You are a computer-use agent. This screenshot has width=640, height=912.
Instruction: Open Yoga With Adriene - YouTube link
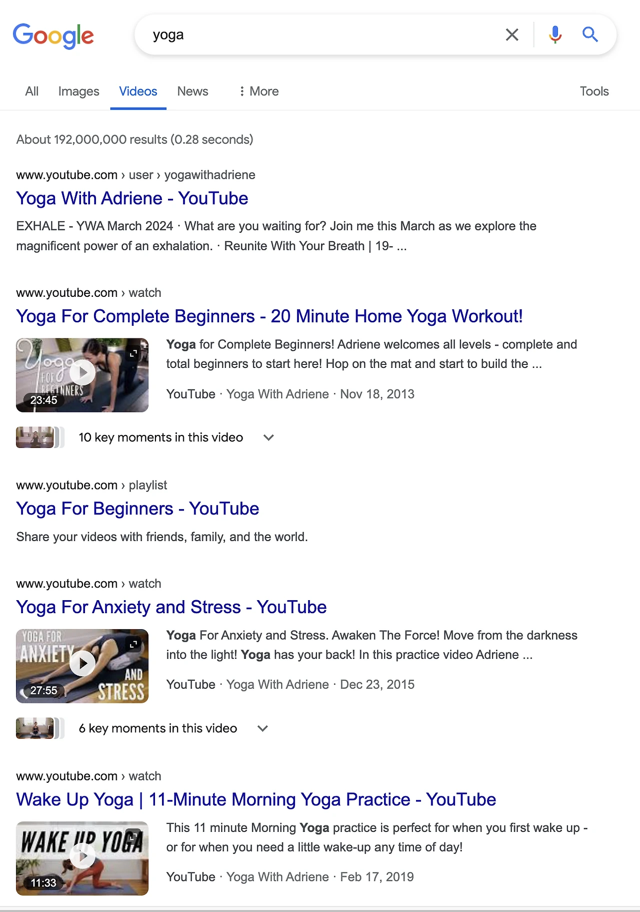click(132, 198)
